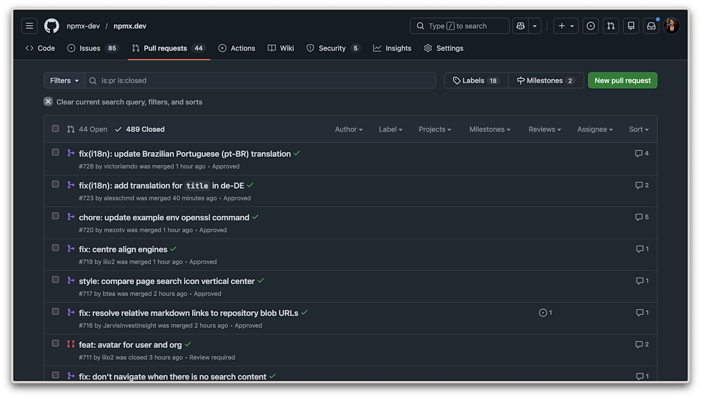Open pull requests icon in top header
The width and height of the screenshot is (701, 398).
pyautogui.click(x=611, y=26)
